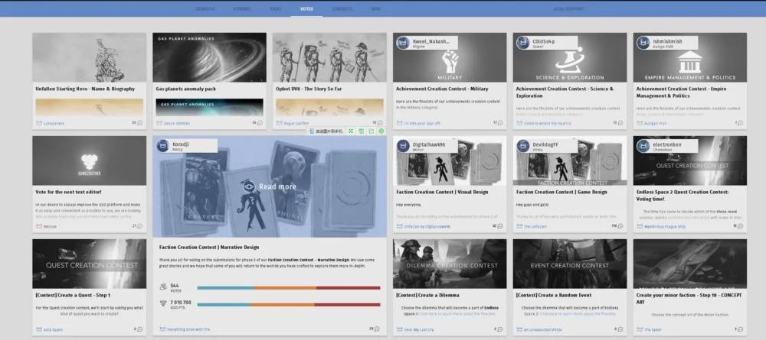
Task: Click Faction Creation Contest Visual Design title
Action: click(x=442, y=192)
